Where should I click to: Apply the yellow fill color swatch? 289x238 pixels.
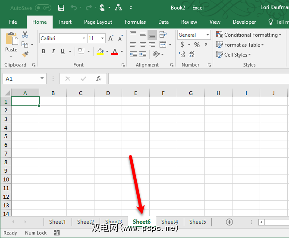[100, 51]
